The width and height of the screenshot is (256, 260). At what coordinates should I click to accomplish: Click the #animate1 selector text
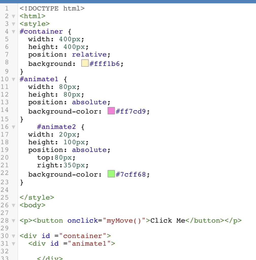[x=39, y=79]
